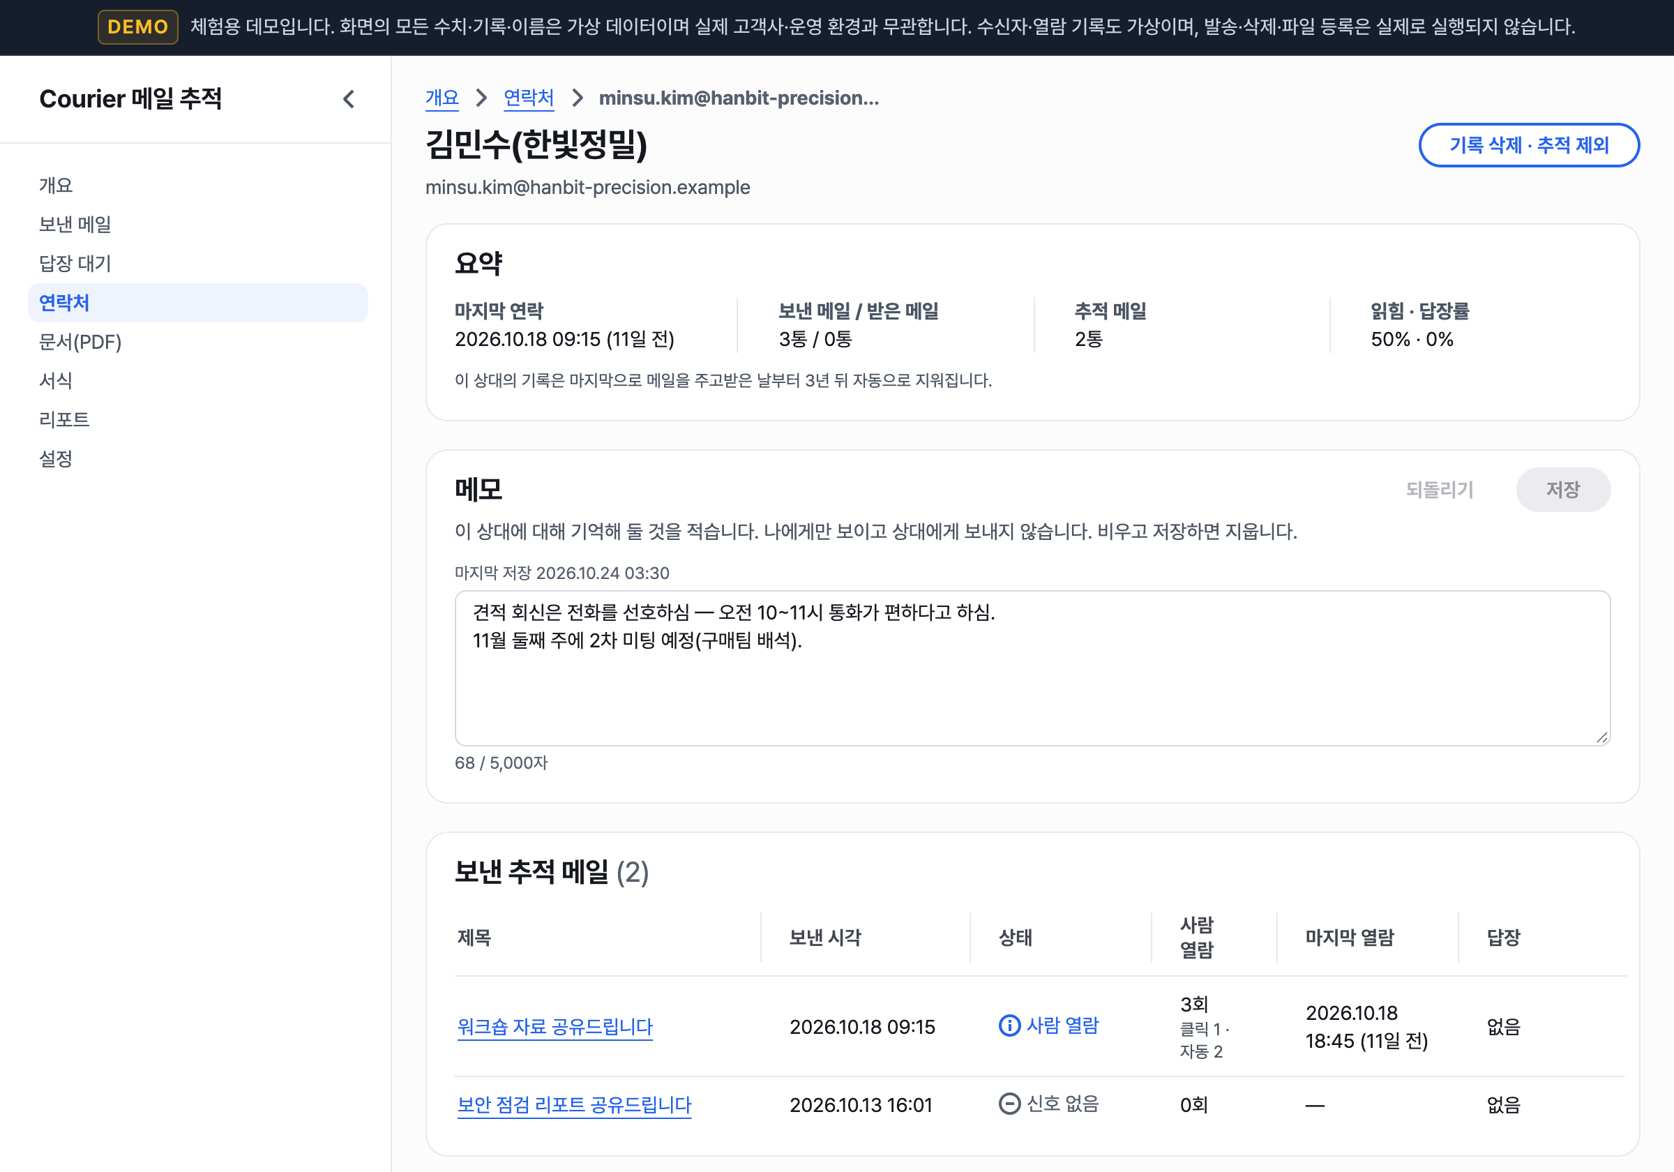Click the 신호 없음 status label
This screenshot has height=1172, width=1674.
pos(1062,1104)
